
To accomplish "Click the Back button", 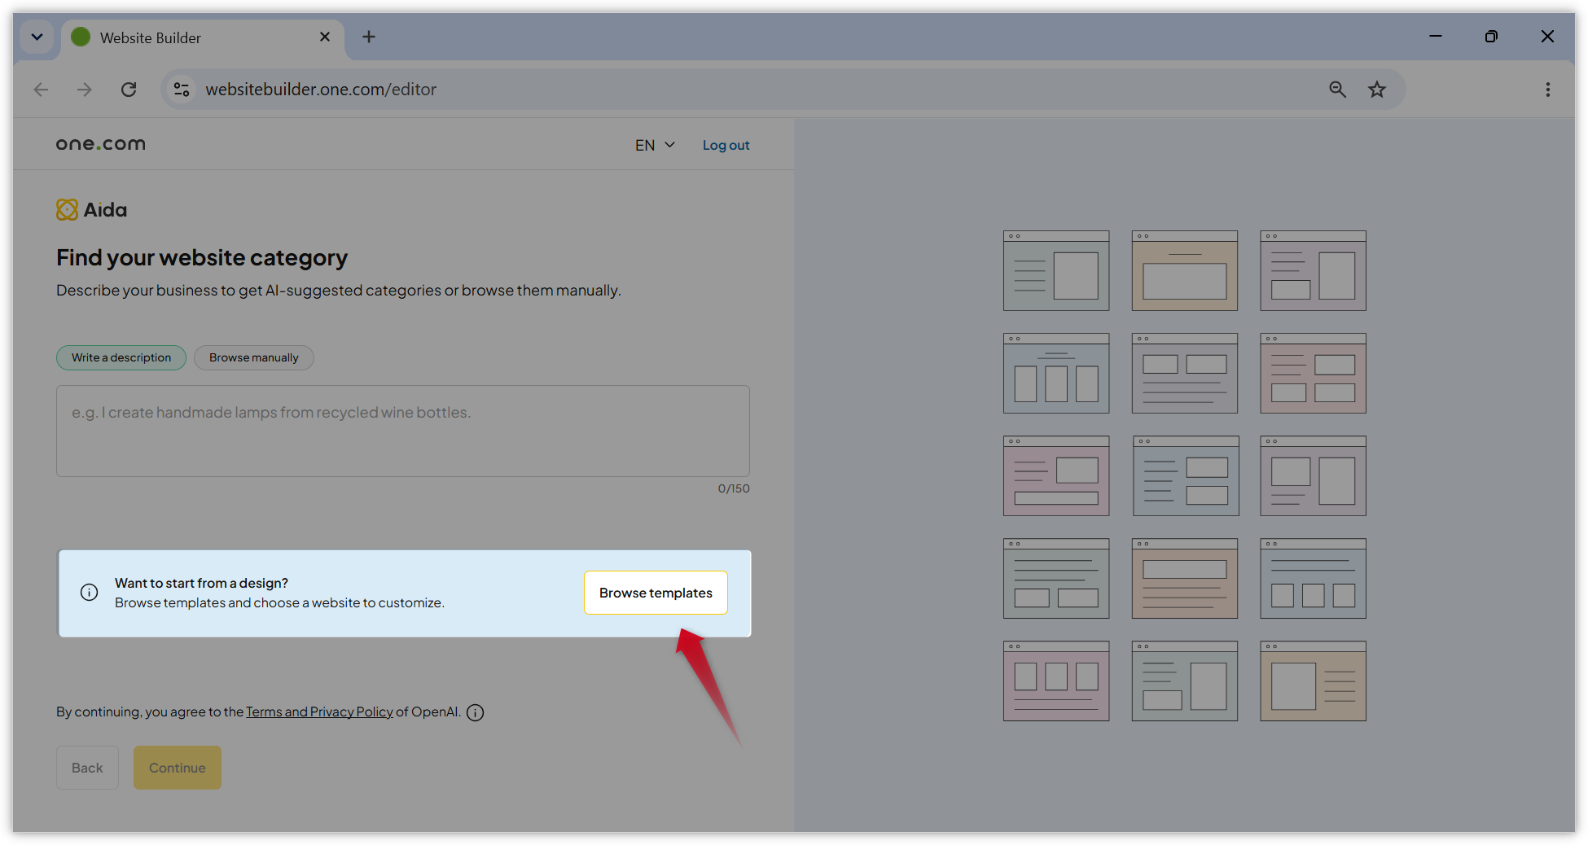I will (87, 768).
